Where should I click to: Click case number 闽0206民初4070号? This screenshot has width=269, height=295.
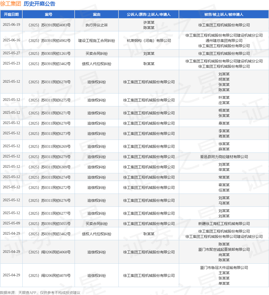tap(50, 276)
